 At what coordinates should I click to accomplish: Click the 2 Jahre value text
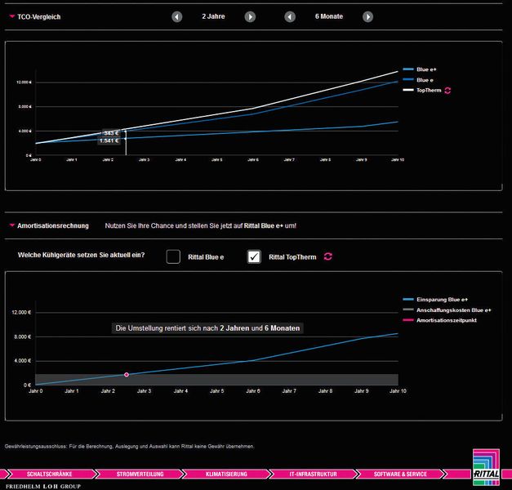(213, 16)
